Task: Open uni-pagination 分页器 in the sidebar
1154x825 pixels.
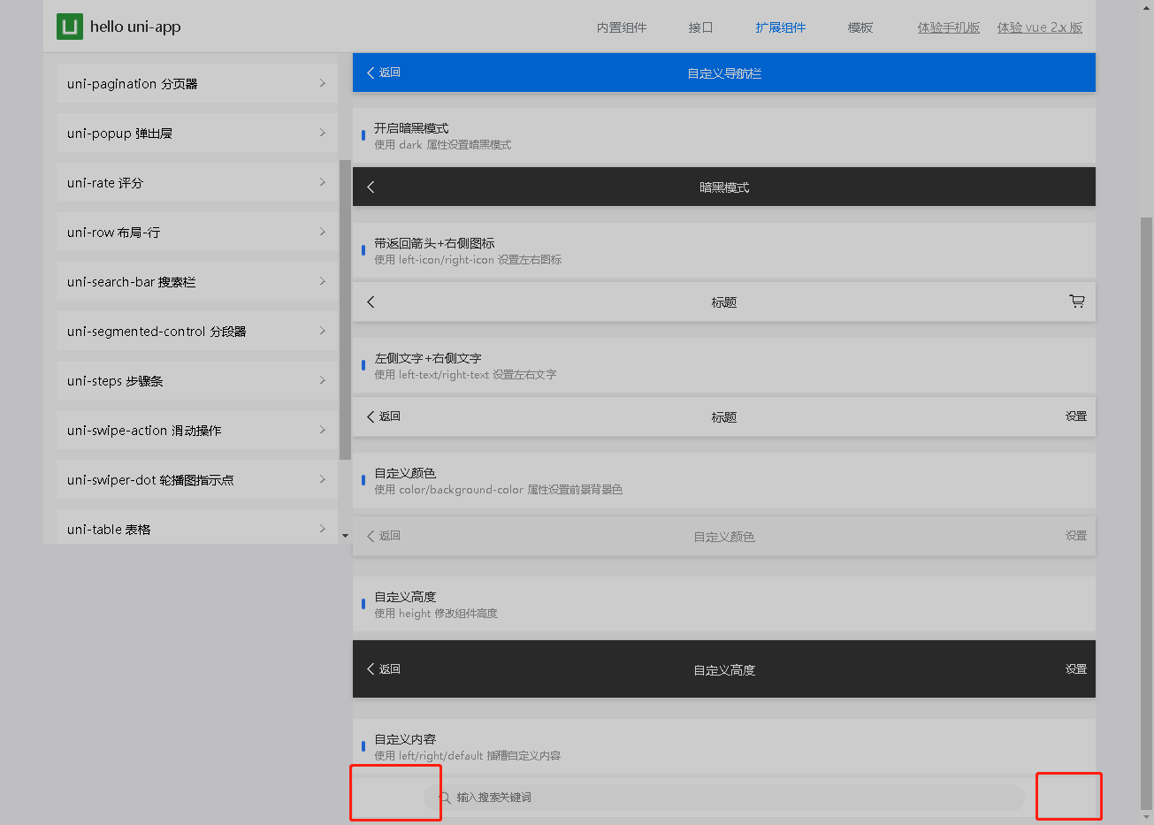Action: [196, 83]
